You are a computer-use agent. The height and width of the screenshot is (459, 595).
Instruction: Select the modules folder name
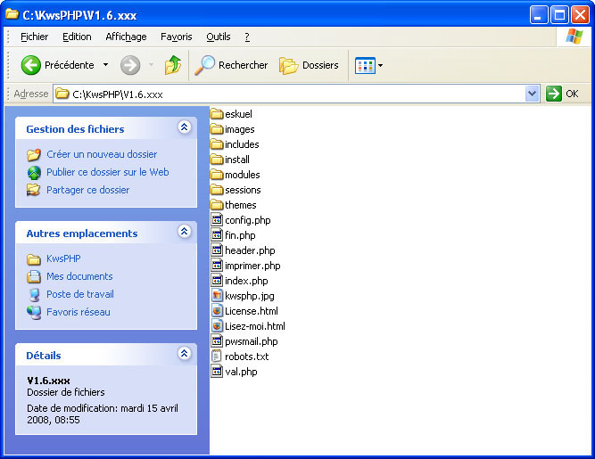(x=242, y=175)
